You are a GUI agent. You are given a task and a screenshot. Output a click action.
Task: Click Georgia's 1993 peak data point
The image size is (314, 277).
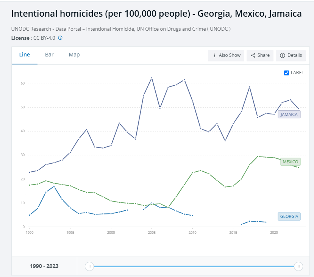pos(54,186)
